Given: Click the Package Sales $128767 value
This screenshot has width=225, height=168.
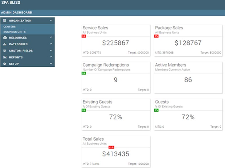Looking at the screenshot, I should coord(188,43).
